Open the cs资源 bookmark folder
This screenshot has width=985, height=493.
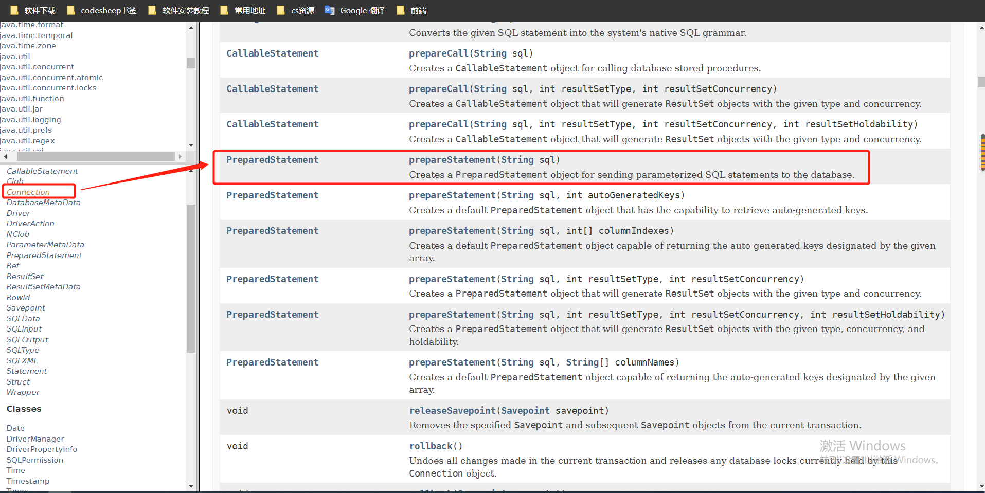(296, 10)
